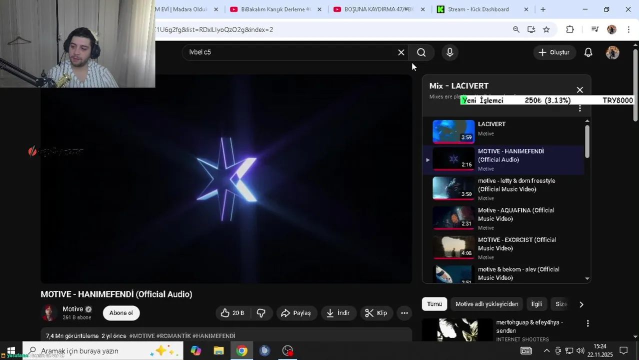This screenshot has width=639, height=360.
Task: Open the Chrome zoom indicator icon
Action: point(516,29)
